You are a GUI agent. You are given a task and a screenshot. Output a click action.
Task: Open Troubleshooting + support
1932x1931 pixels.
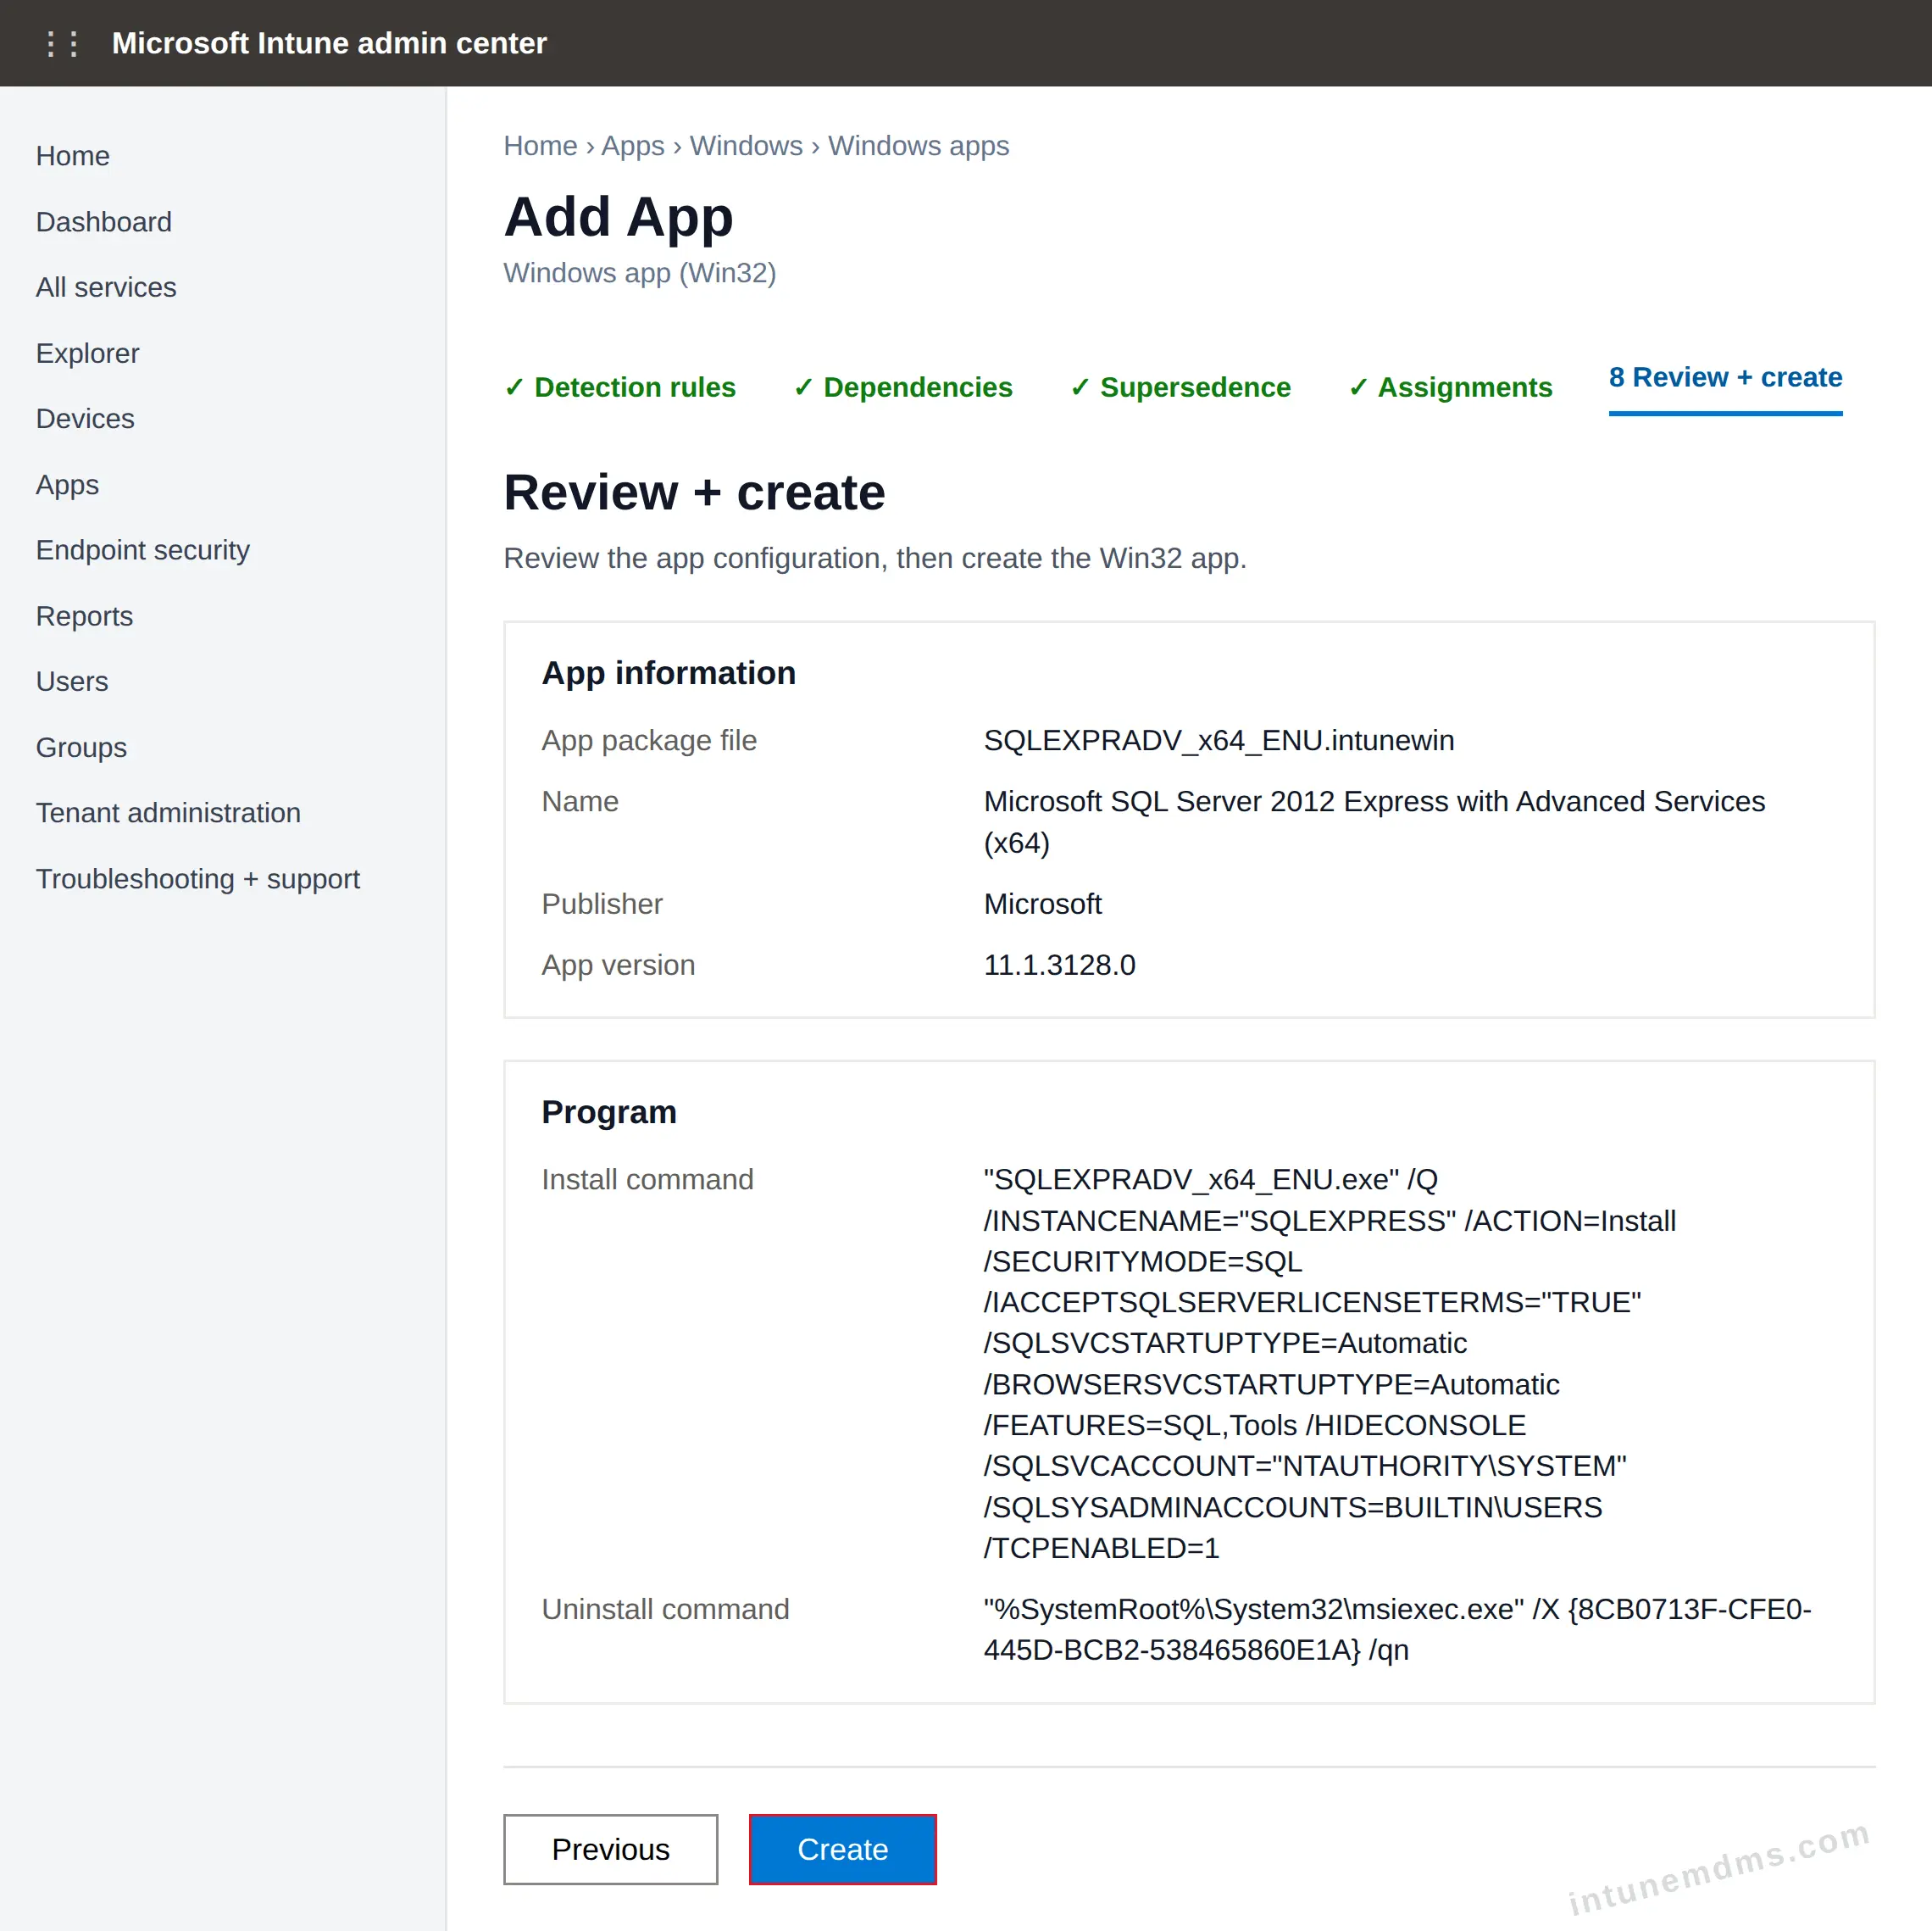tap(198, 878)
